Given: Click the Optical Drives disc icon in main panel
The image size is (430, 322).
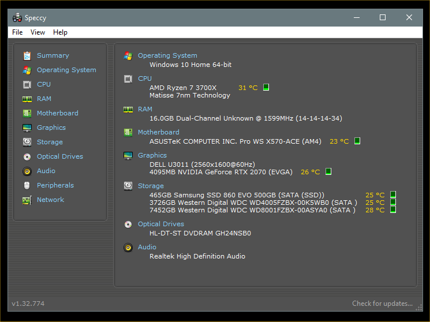Looking at the screenshot, I should point(128,224).
